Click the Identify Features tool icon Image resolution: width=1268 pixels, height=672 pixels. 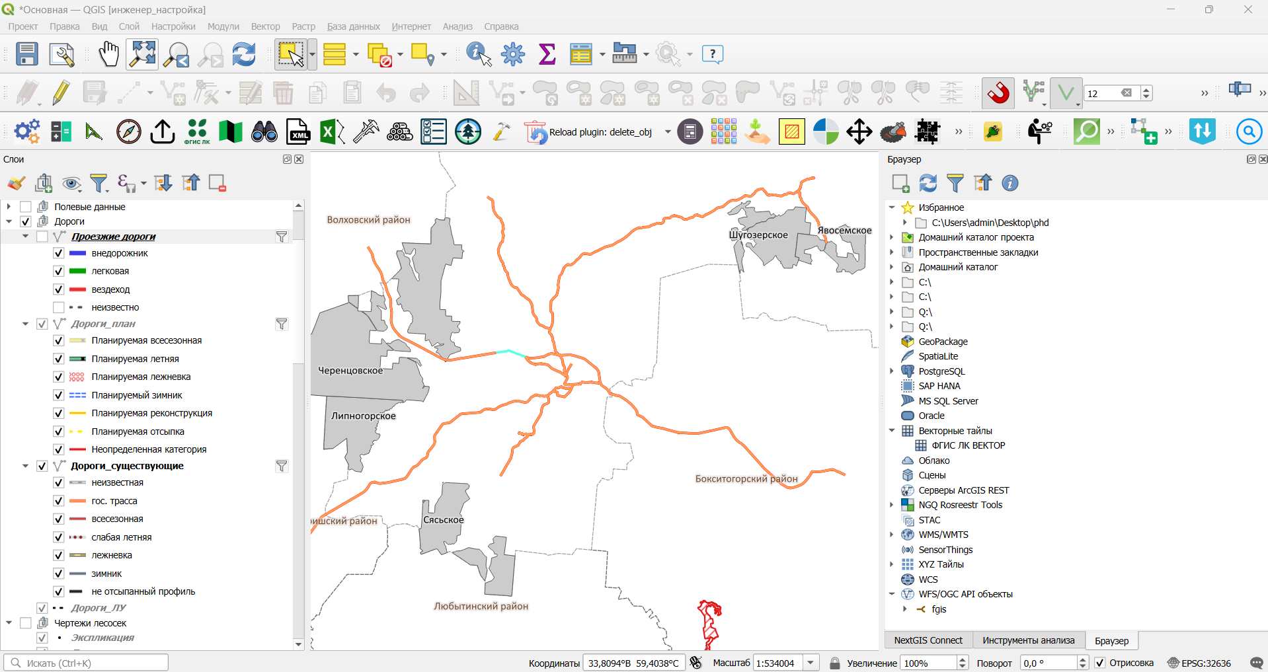[x=479, y=54]
